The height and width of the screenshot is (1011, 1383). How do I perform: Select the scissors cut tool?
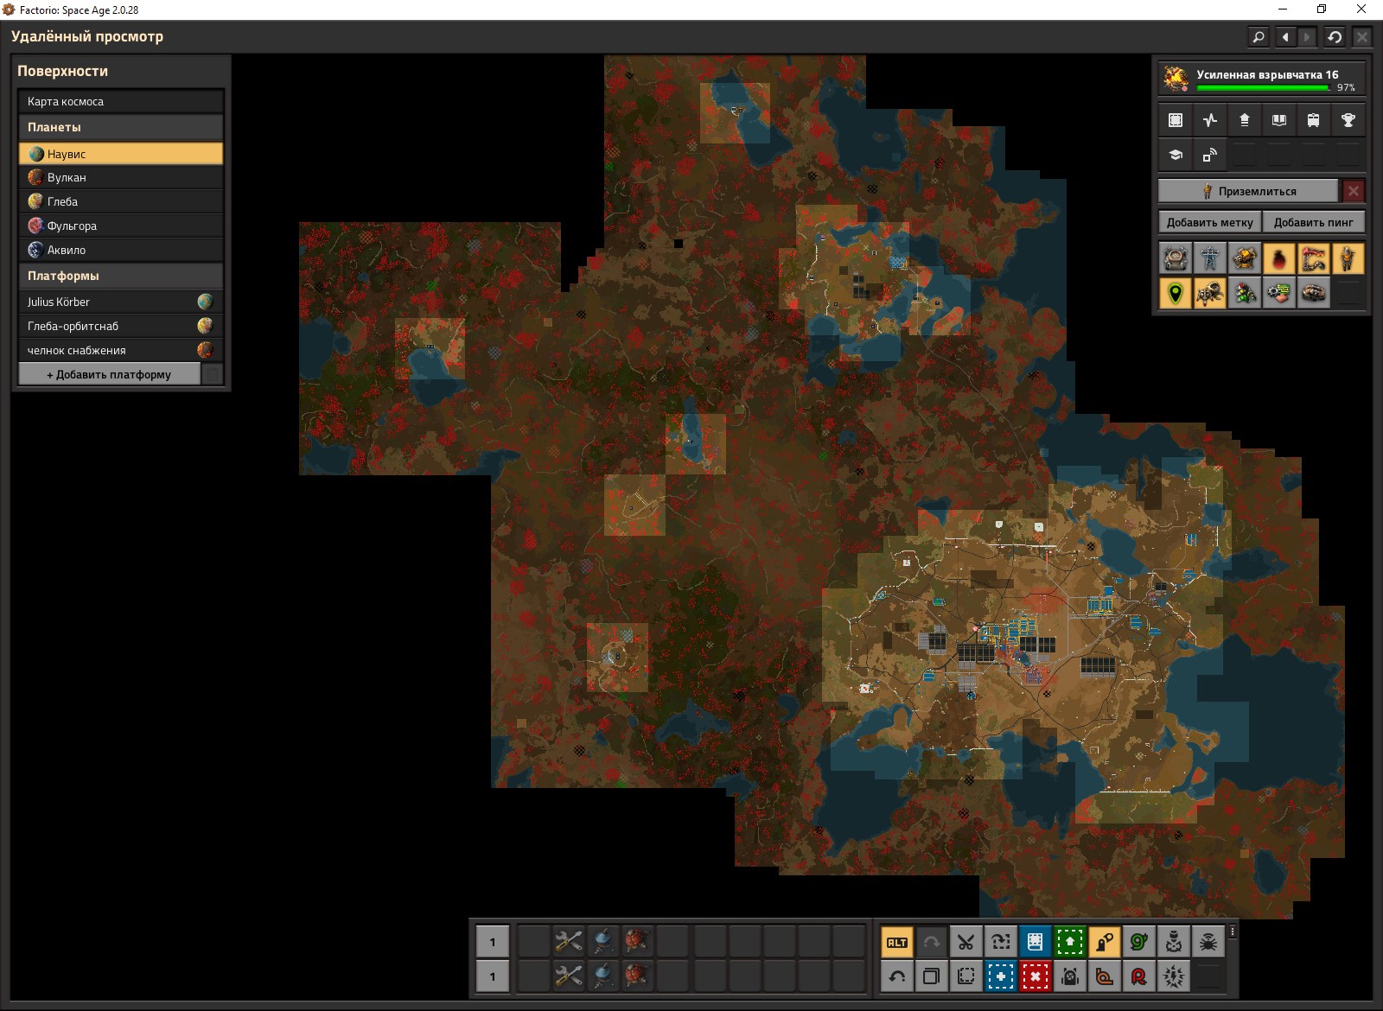coord(966,942)
